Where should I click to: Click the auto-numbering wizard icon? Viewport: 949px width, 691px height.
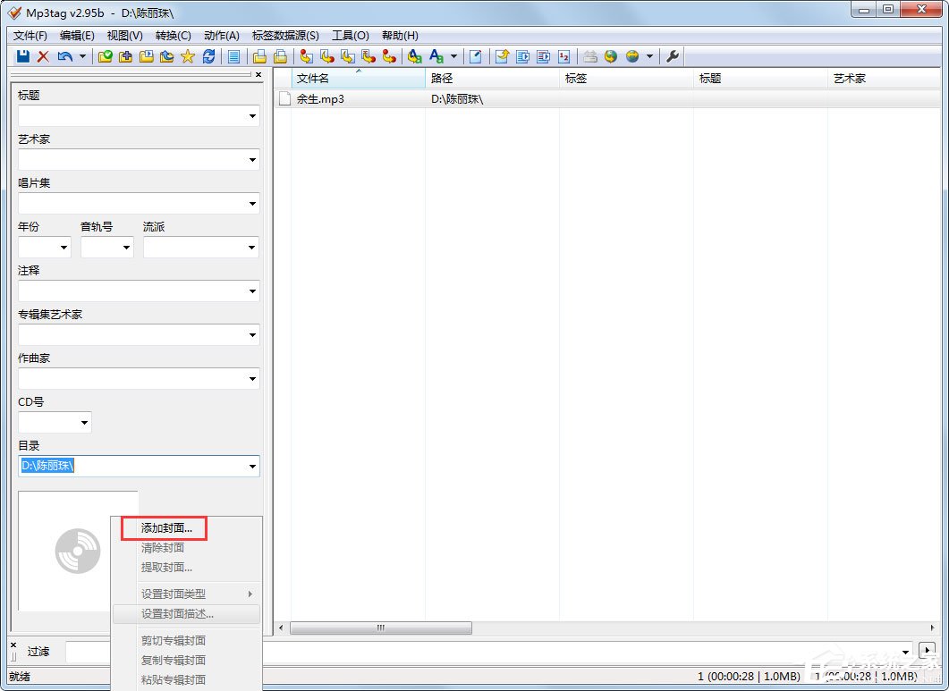(565, 56)
